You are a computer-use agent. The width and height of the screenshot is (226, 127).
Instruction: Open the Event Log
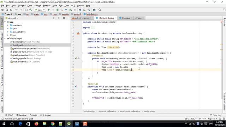[215, 115]
